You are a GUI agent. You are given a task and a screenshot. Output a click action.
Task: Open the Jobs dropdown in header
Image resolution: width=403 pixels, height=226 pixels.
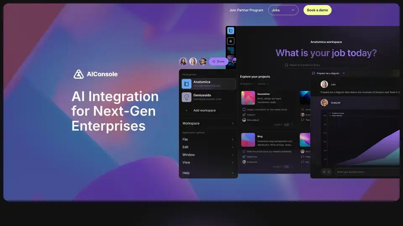pyautogui.click(x=283, y=10)
